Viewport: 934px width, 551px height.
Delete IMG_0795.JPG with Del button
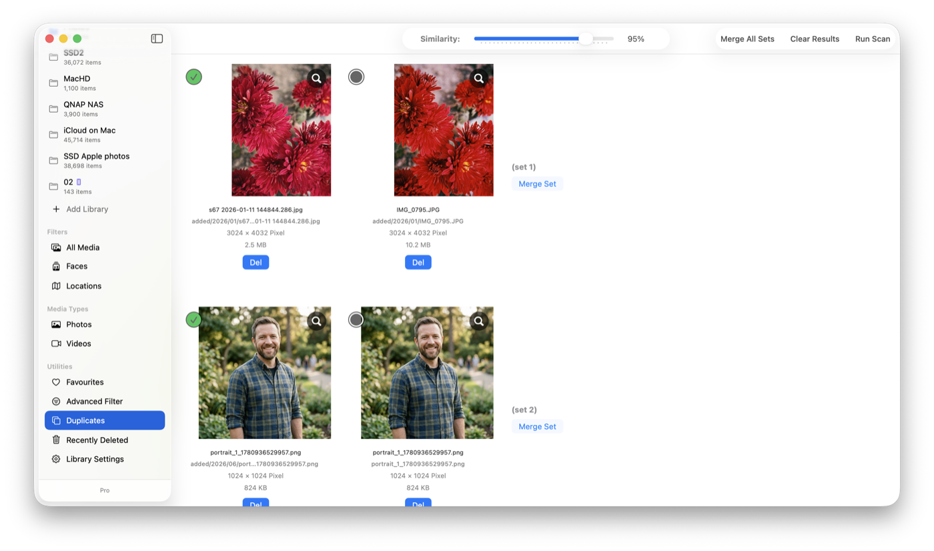click(418, 262)
